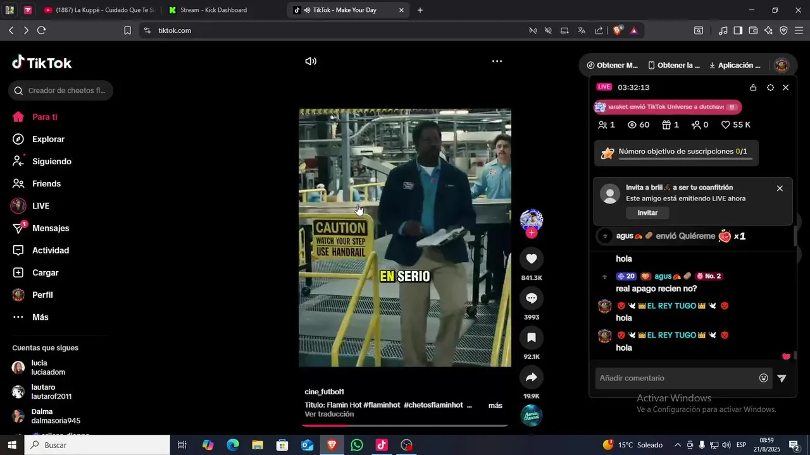
Task: Click Aplicación download button
Action: (735, 65)
